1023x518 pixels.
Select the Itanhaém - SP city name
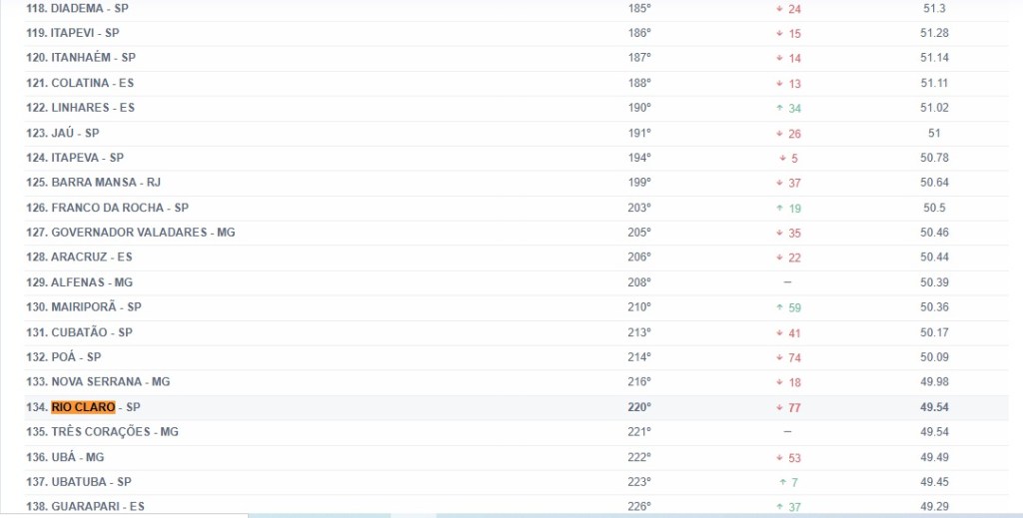pyautogui.click(x=93, y=58)
